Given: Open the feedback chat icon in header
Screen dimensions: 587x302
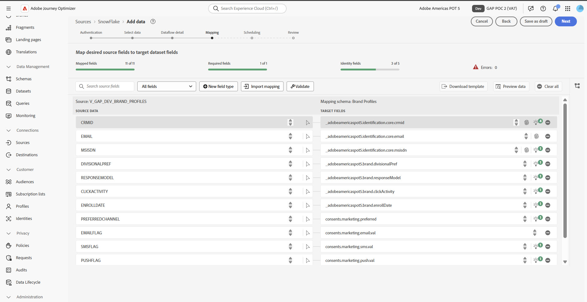Looking at the screenshot, I should 531,9.
